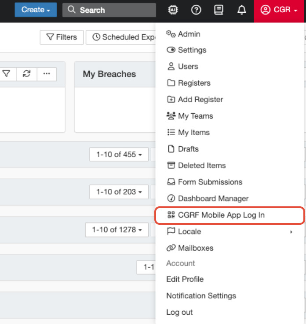Click the folder-plus icon beside Add Register
Image resolution: width=306 pixels, height=324 pixels.
point(171,99)
